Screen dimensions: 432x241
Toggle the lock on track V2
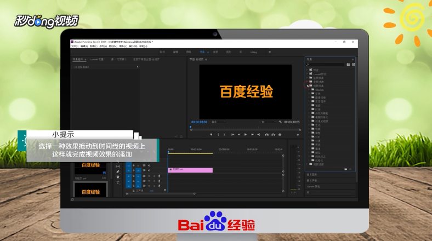coord(134,165)
